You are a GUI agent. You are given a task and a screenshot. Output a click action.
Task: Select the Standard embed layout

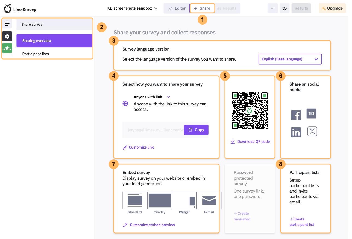[x=135, y=200]
